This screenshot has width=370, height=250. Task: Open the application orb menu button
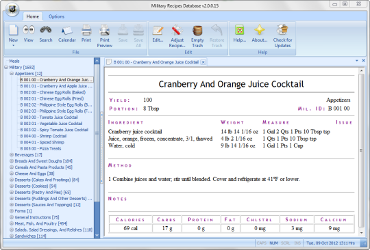click(x=12, y=10)
